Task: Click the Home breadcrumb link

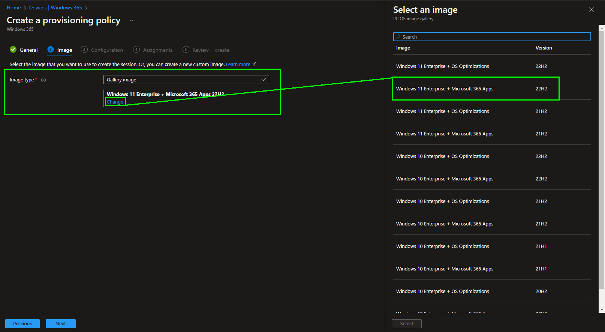Action: [x=14, y=8]
